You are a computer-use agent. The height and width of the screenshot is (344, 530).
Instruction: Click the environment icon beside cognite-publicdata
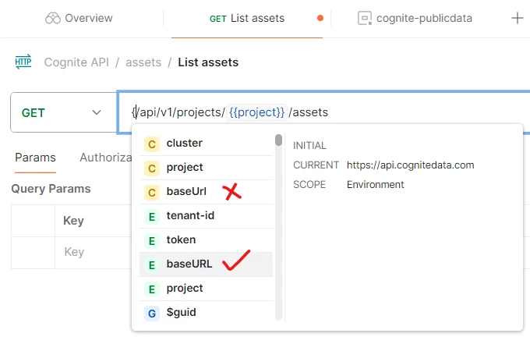coord(365,18)
